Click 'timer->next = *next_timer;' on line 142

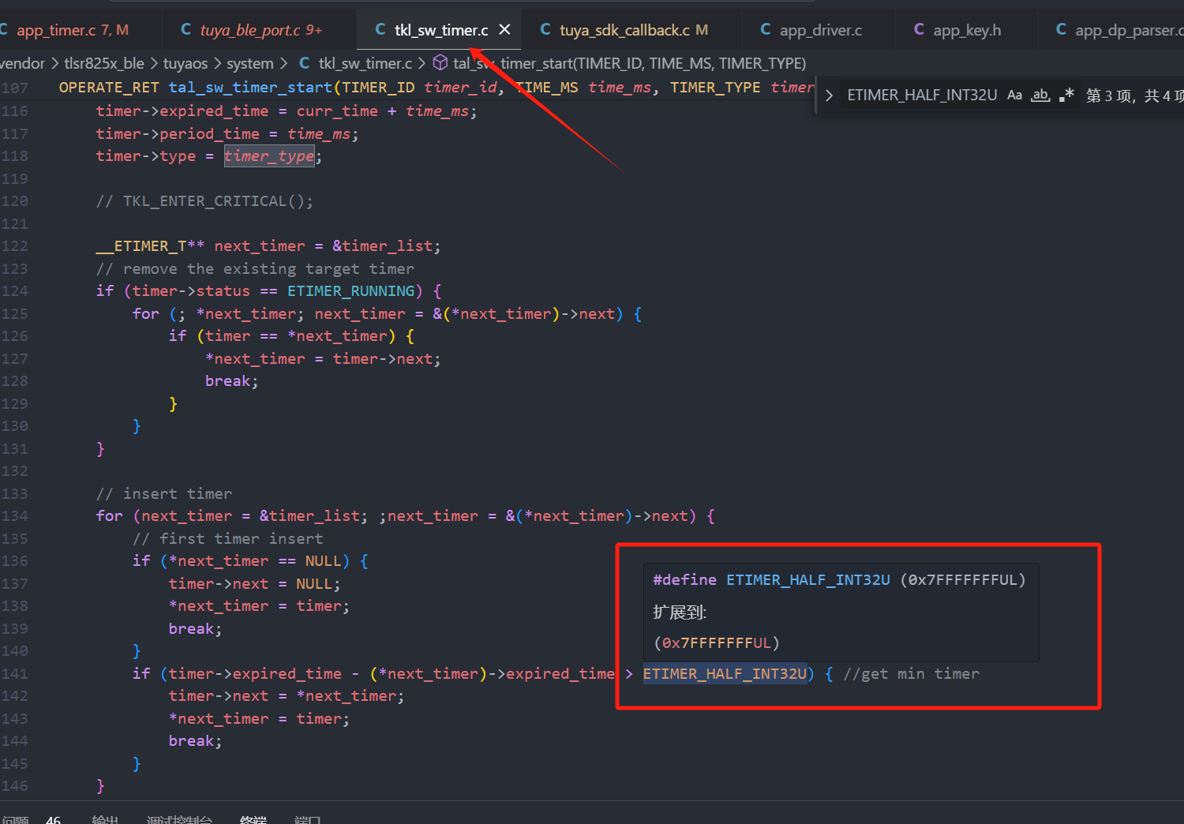coord(287,696)
